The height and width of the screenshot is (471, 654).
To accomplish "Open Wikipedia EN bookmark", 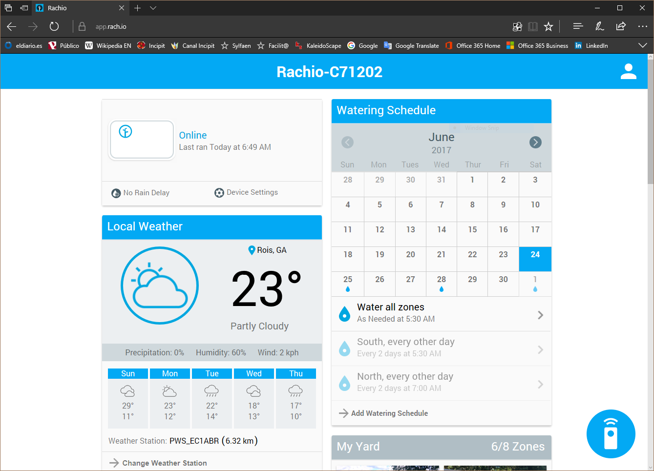I will click(108, 45).
